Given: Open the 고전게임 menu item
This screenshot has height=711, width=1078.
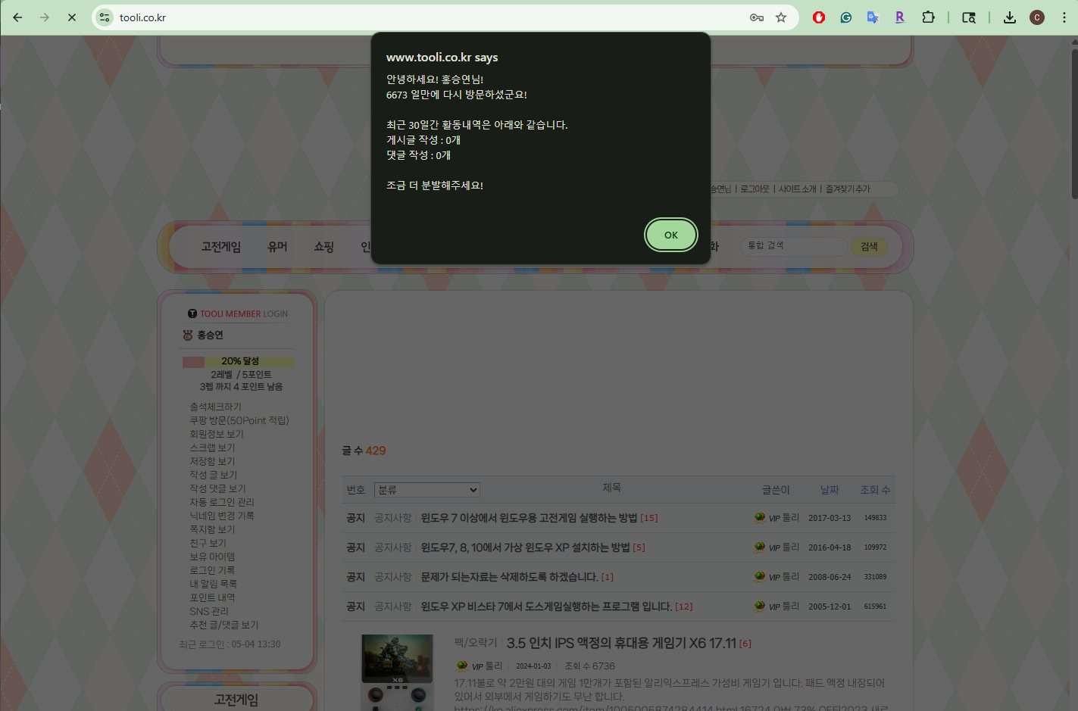Looking at the screenshot, I should 220,247.
